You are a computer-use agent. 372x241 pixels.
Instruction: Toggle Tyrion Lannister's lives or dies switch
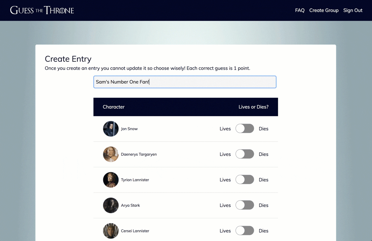click(245, 180)
